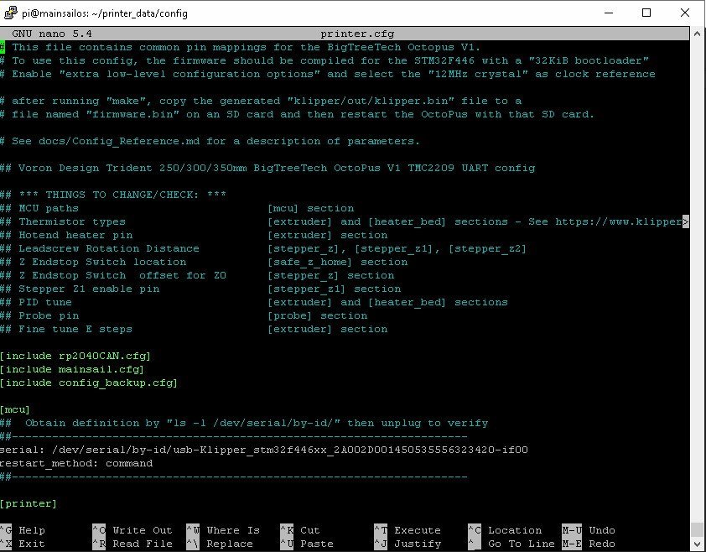This screenshot has height=552, width=706.
Task: Click the scrollbar down arrow
Action: pos(698,544)
